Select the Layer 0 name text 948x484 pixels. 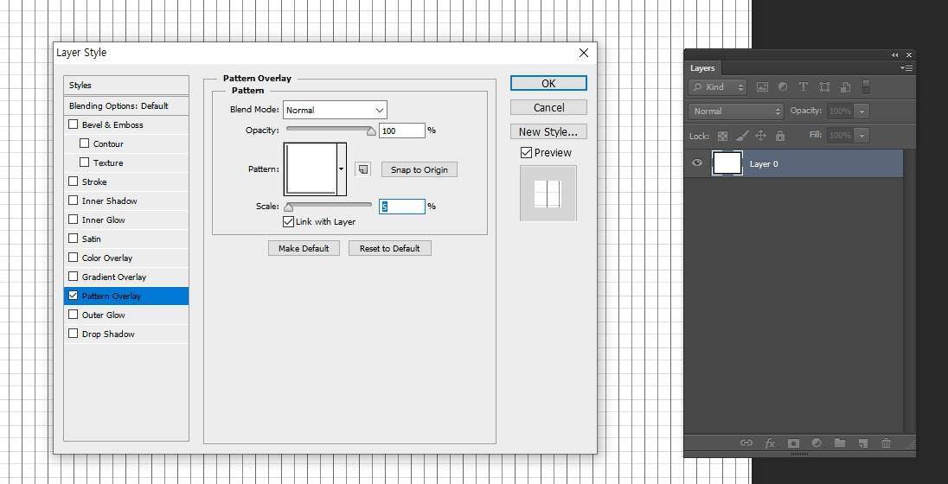pos(764,163)
